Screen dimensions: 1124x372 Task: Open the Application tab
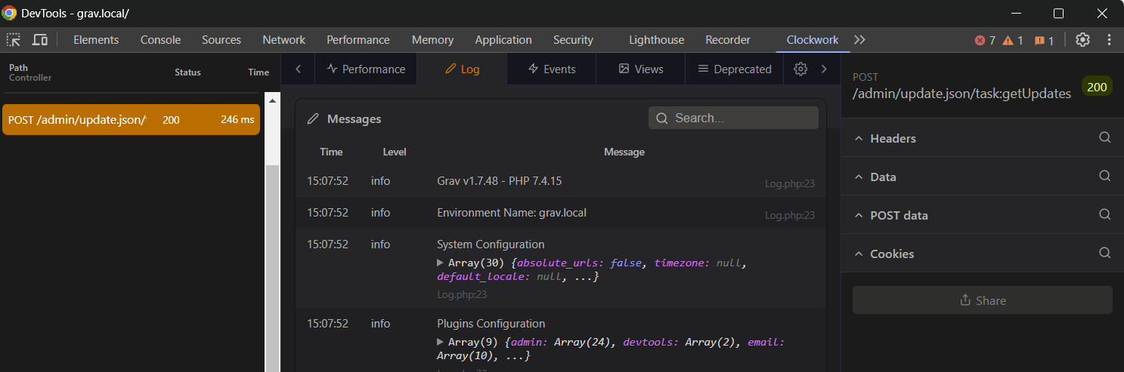point(503,40)
